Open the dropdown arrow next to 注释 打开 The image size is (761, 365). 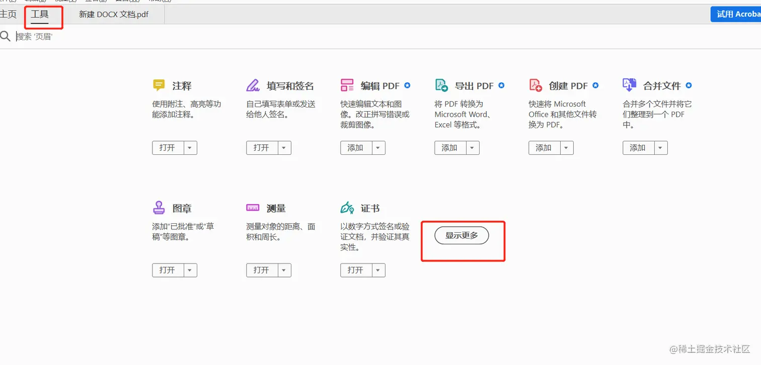(190, 148)
